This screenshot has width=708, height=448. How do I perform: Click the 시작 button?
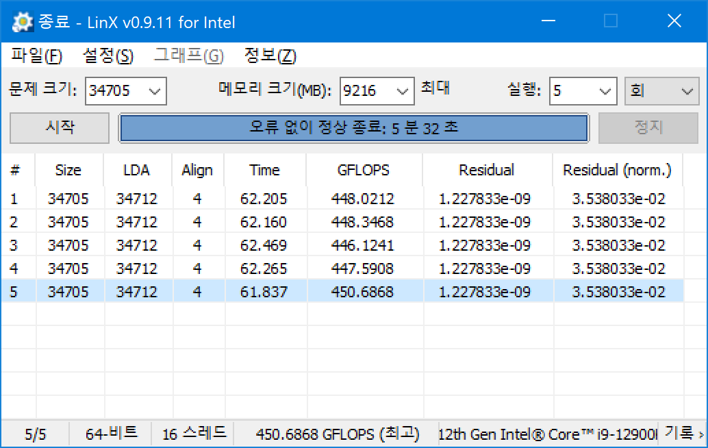[x=60, y=128]
